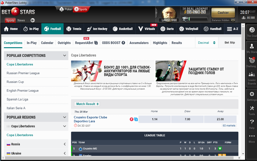Toggle Balance Hidden eye icon
The height and width of the screenshot is (161, 257).
click(x=233, y=20)
